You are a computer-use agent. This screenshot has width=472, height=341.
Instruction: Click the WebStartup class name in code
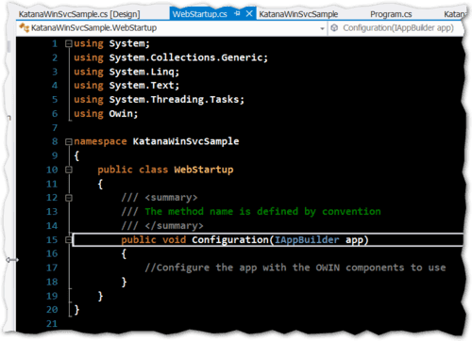[x=204, y=170]
